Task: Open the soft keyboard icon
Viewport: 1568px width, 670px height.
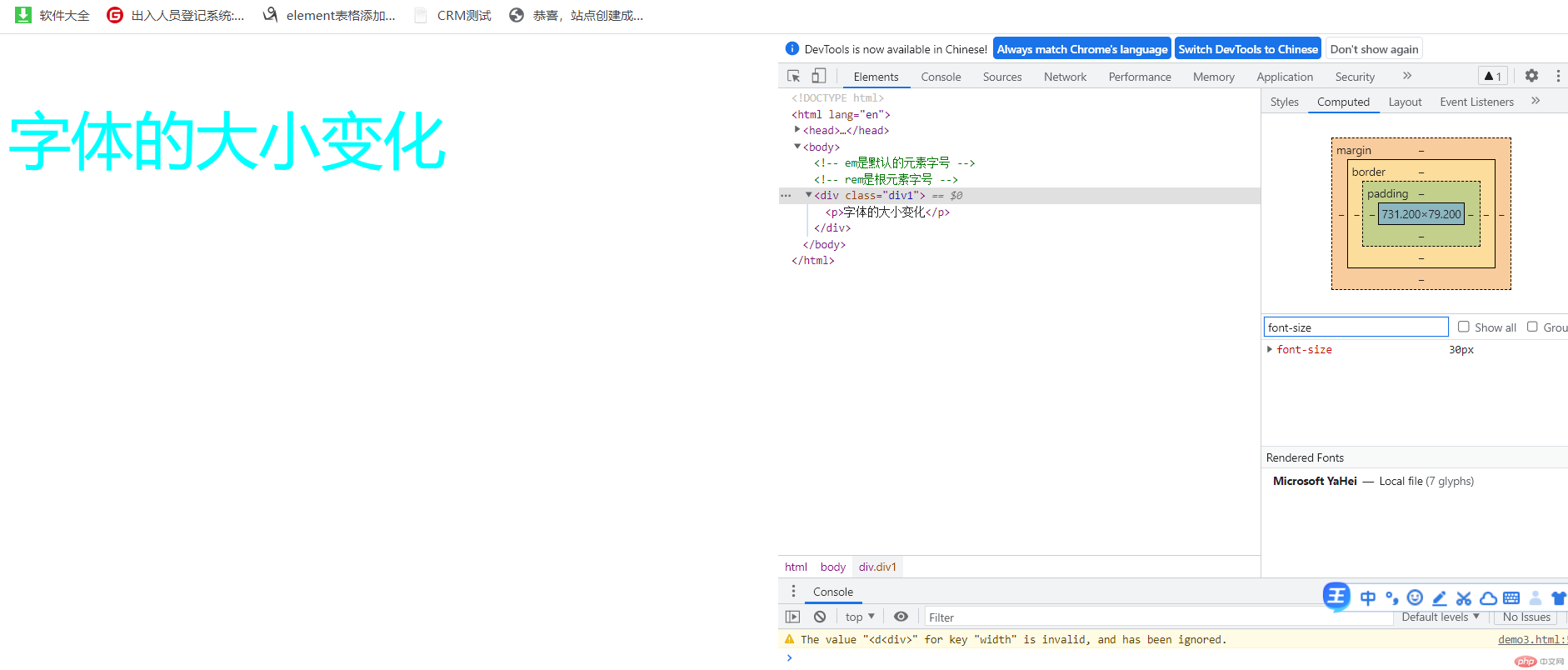Action: pos(1511,597)
